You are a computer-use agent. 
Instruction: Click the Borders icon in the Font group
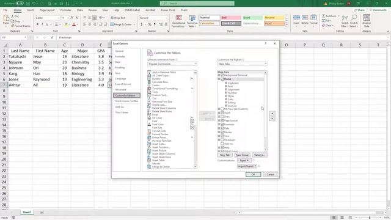click(57, 24)
